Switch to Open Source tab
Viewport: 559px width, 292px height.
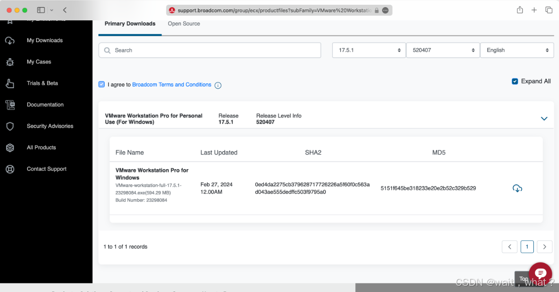(184, 24)
